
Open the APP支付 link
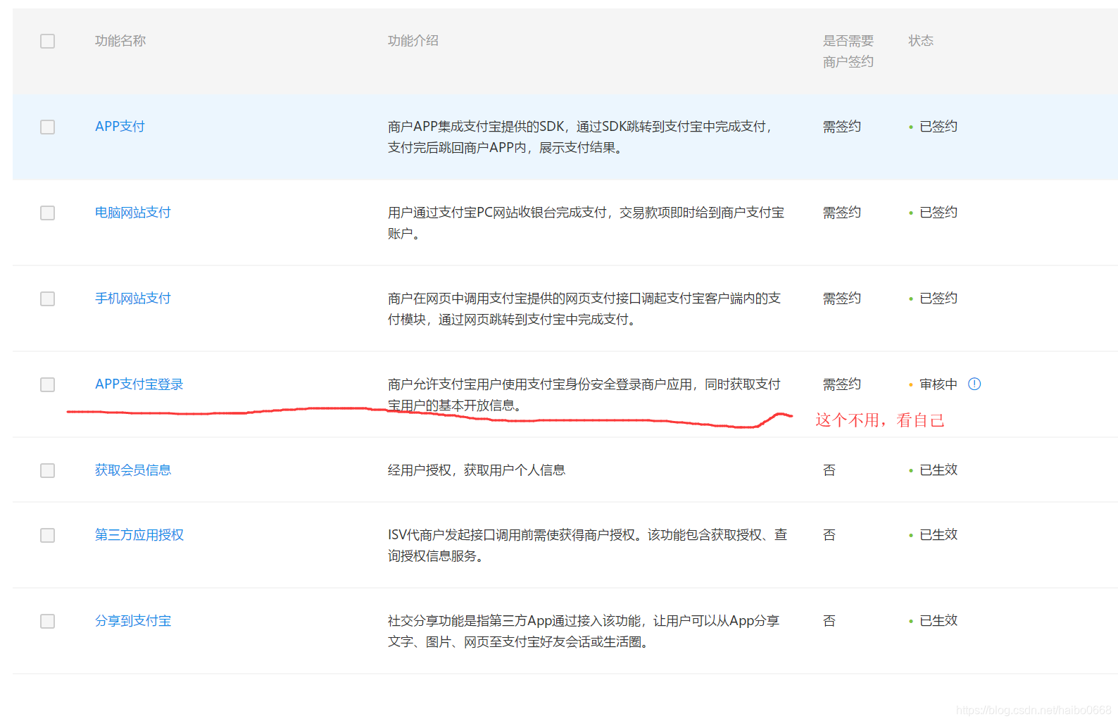[120, 126]
